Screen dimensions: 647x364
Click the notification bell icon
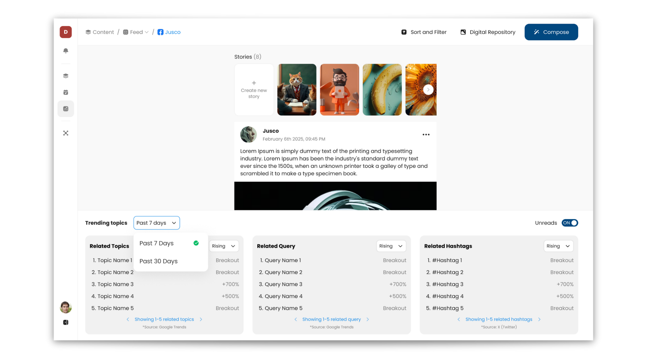[66, 51]
